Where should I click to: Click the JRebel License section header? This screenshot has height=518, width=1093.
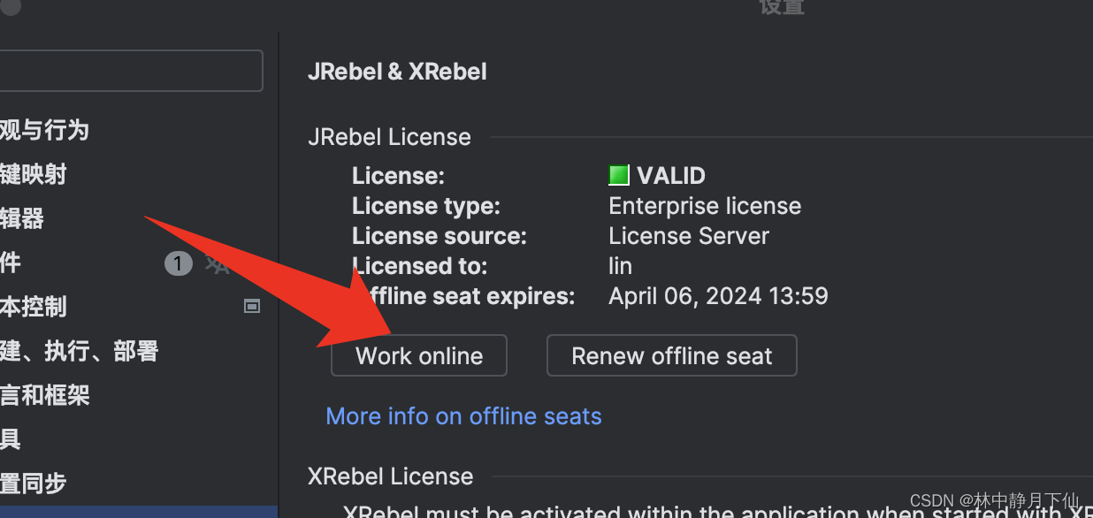coord(389,136)
